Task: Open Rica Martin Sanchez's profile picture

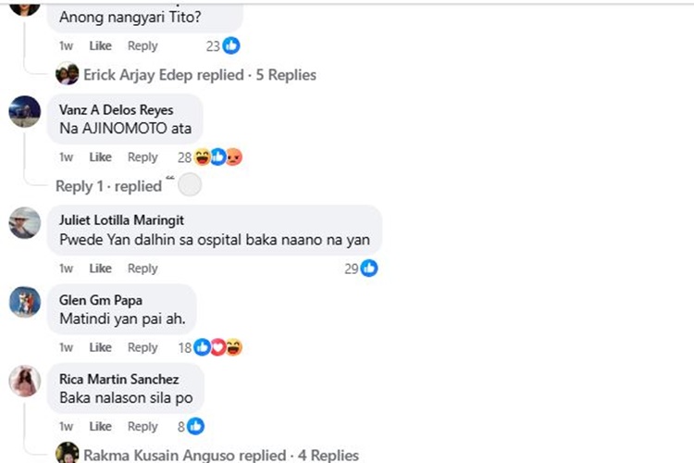Action: pos(25,381)
